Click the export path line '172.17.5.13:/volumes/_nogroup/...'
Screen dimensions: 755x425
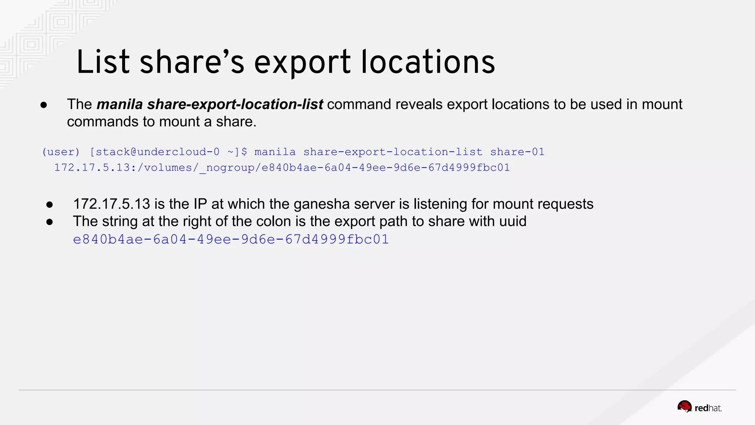(x=282, y=168)
